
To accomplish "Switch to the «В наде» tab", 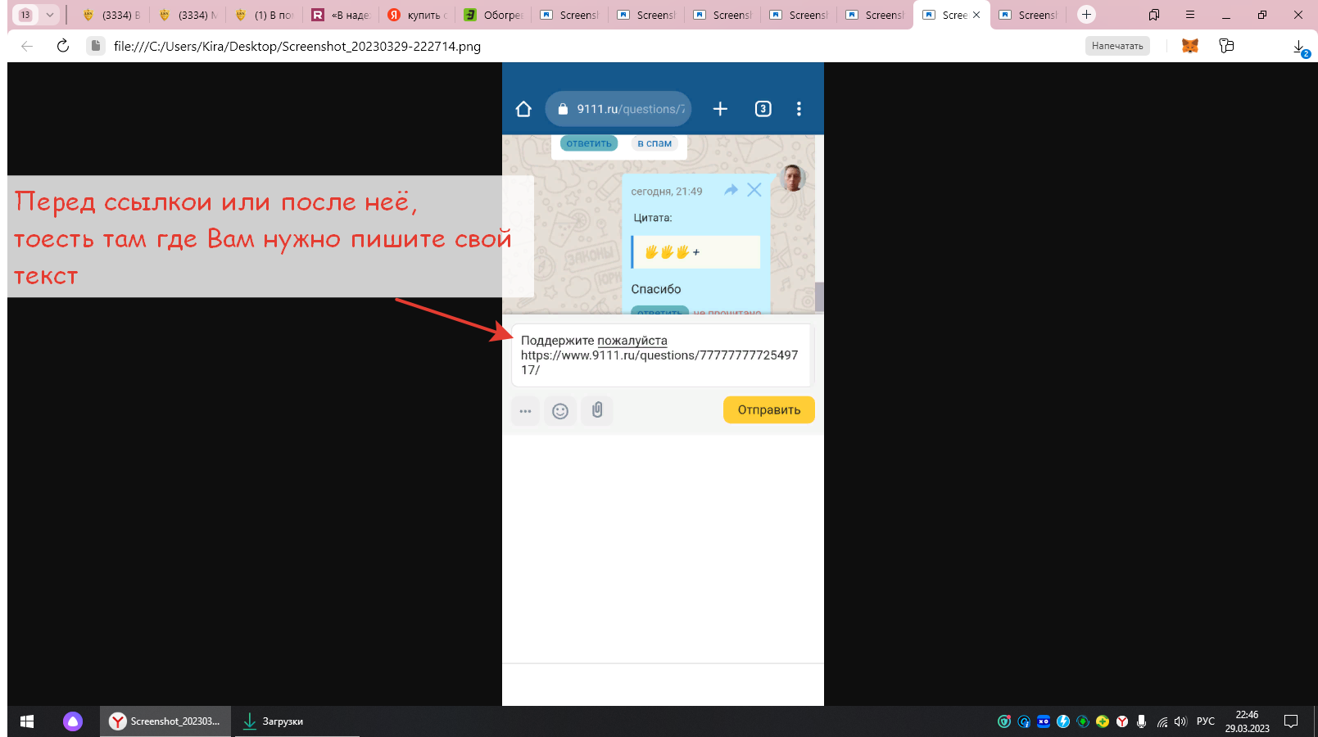I will tap(341, 15).
